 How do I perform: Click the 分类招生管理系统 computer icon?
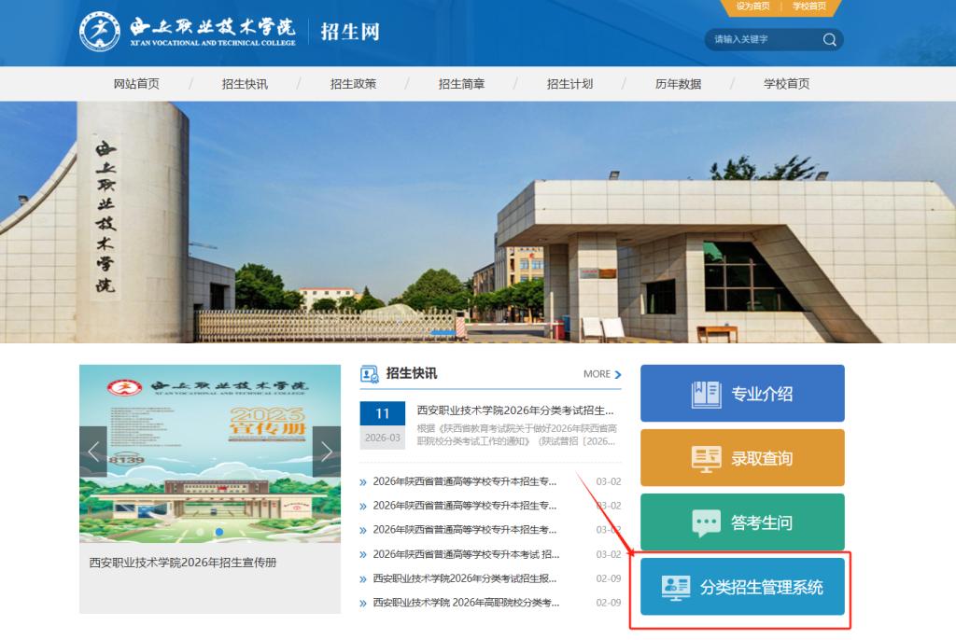[675, 587]
